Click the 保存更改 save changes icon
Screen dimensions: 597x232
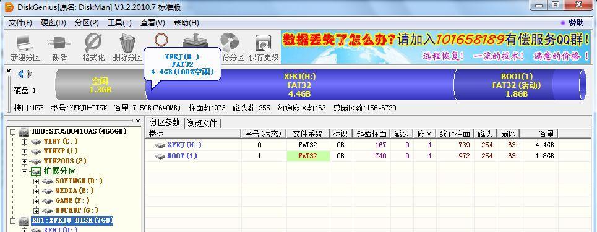tap(264, 47)
